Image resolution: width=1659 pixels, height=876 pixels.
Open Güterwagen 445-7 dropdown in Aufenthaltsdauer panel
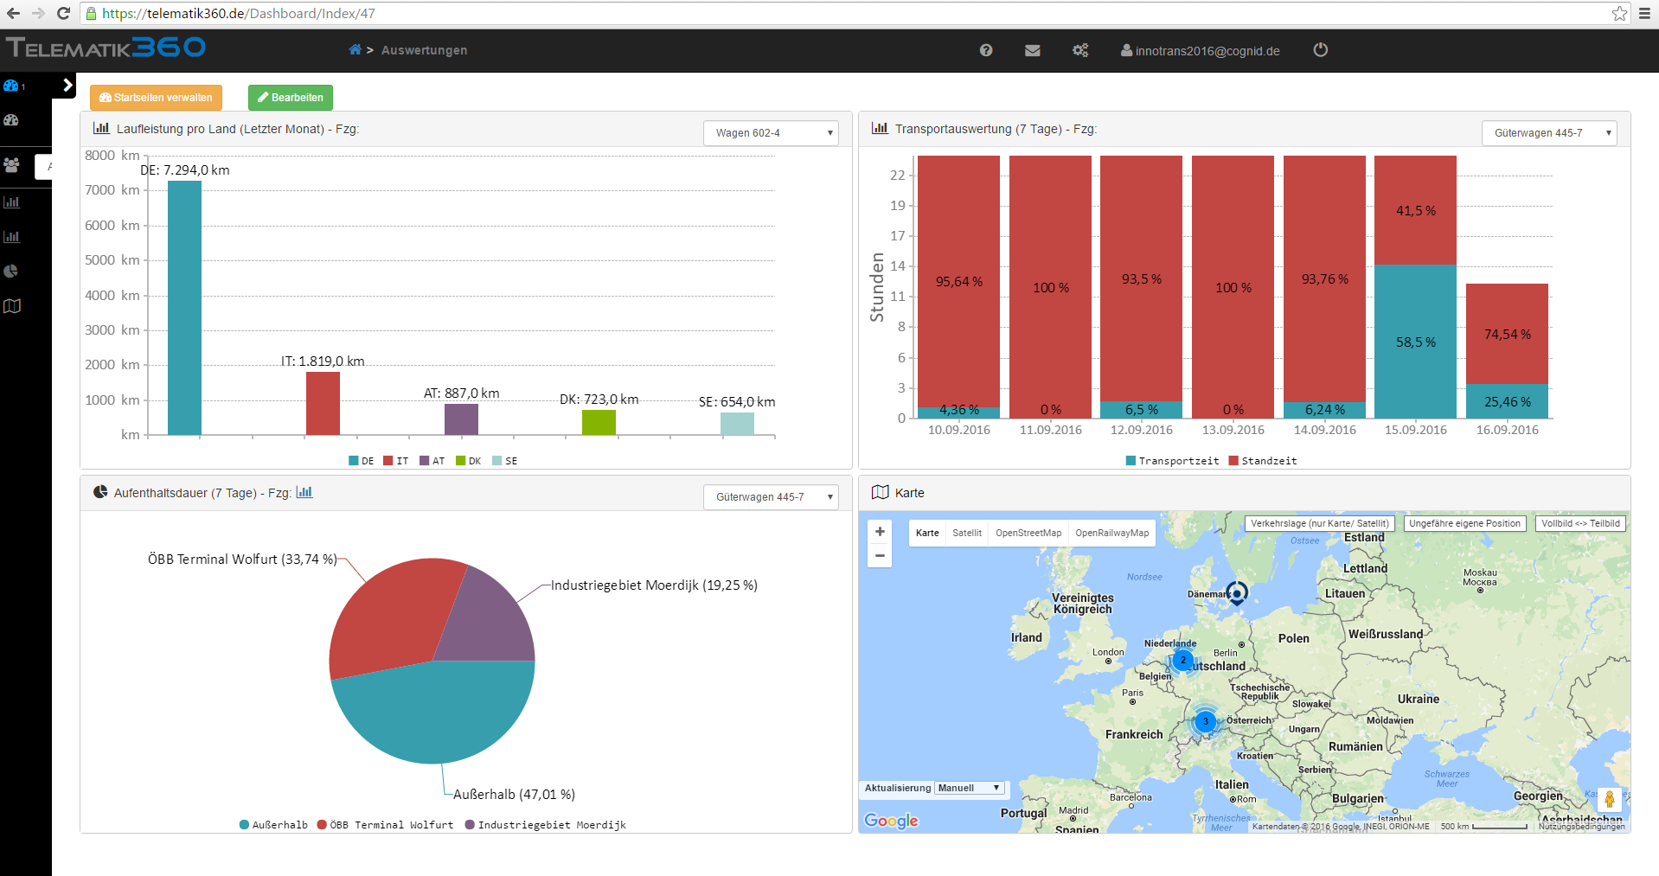tap(771, 496)
